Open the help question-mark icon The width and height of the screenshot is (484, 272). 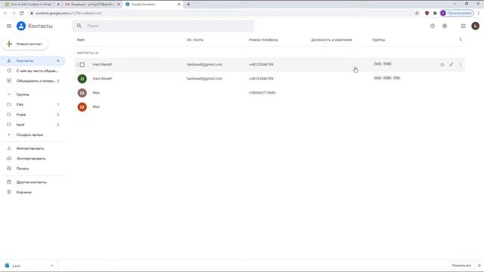pyautogui.click(x=433, y=26)
